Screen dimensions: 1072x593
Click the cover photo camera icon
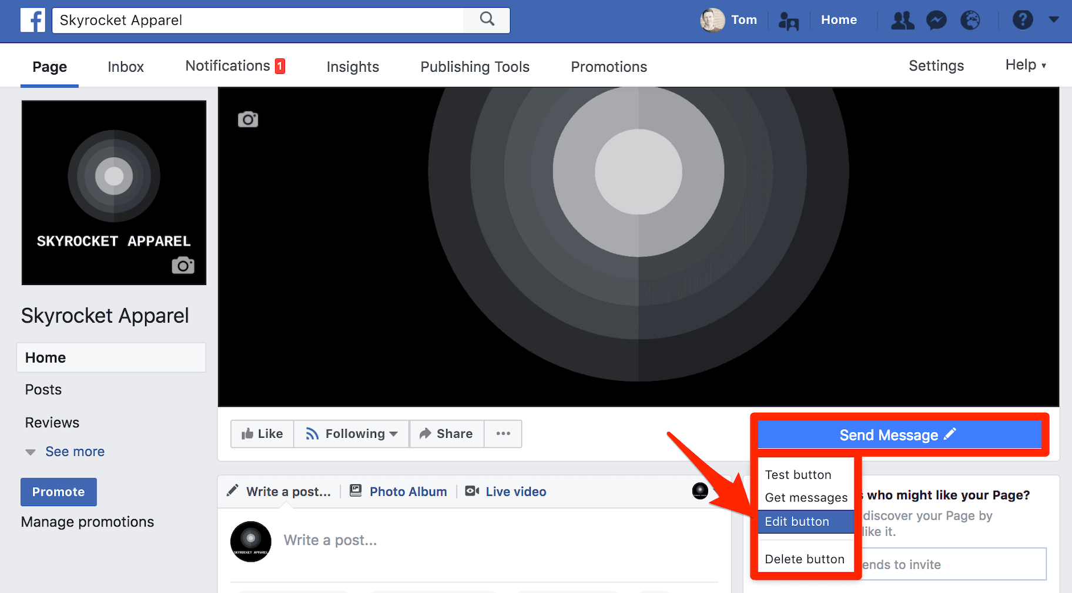pyautogui.click(x=247, y=119)
